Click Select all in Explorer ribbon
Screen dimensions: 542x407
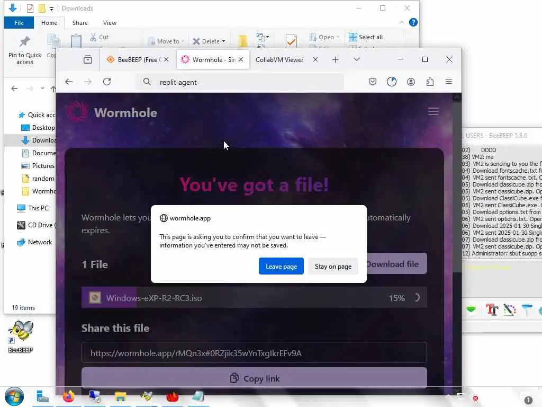[x=366, y=37]
